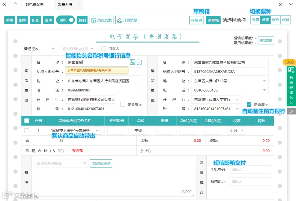
Task: Select the 发票开具 tab
Action: [x=65, y=4]
